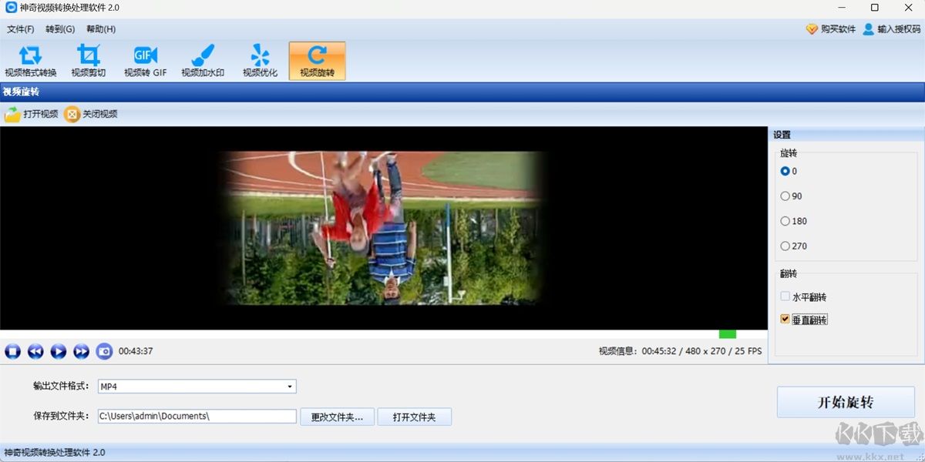
Task: Click 关闭视频 orange icon
Action: [72, 115]
